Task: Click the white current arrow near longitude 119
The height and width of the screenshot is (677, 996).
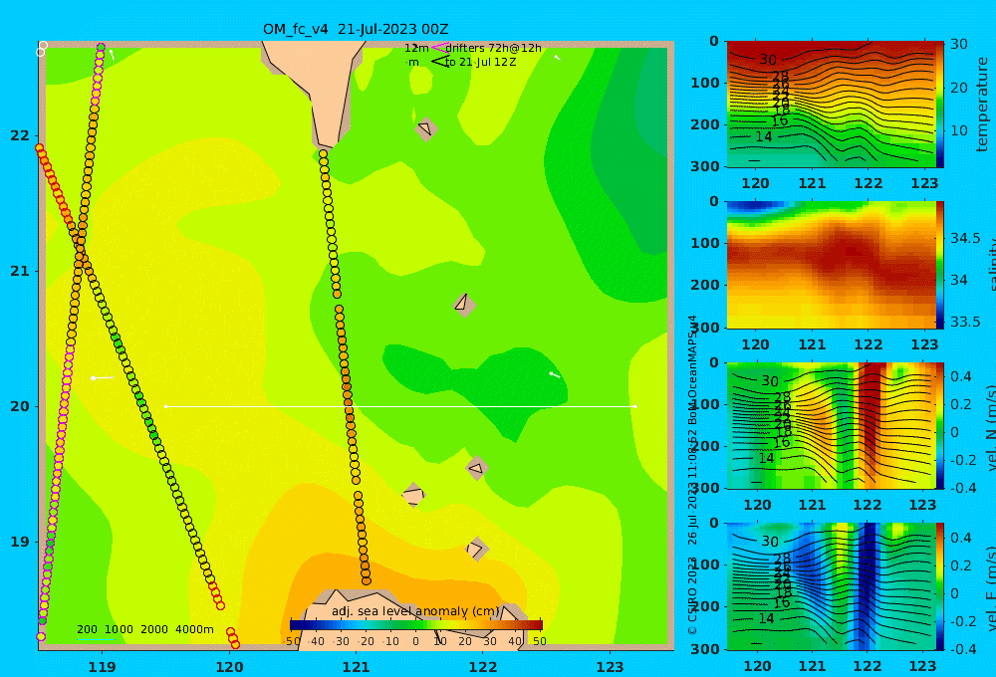Action: point(102,378)
